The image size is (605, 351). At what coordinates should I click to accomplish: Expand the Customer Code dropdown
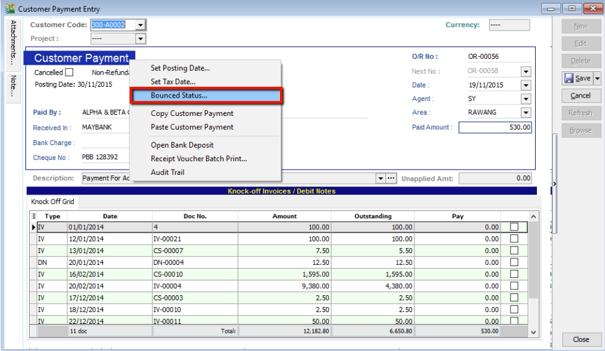point(139,25)
